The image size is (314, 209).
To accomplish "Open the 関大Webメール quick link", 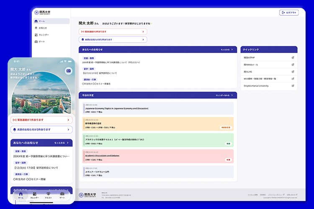I will click(x=269, y=65).
